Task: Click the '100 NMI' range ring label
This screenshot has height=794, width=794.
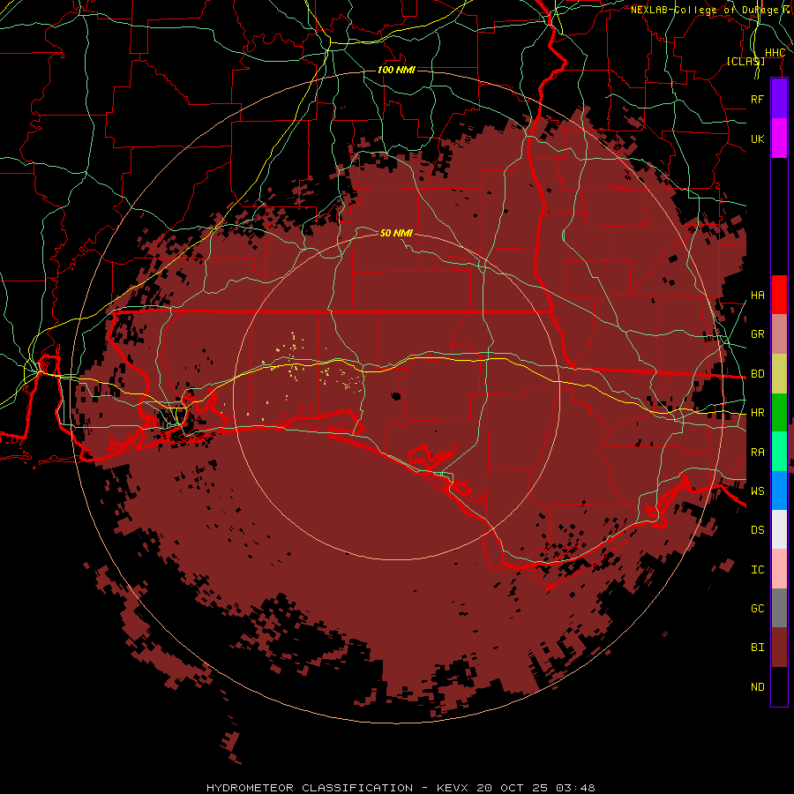Action: click(396, 70)
